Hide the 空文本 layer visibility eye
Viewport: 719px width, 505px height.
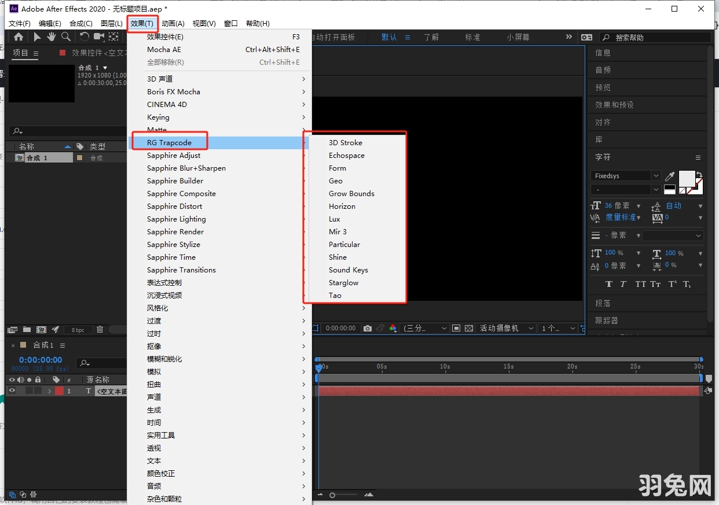pyautogui.click(x=12, y=390)
